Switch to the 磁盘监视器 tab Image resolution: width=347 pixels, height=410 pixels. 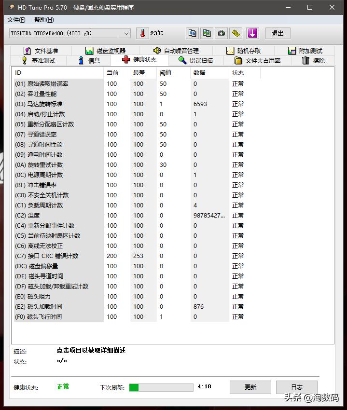[x=106, y=51]
